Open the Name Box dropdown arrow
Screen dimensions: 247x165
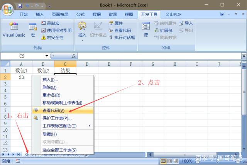pos(47,56)
